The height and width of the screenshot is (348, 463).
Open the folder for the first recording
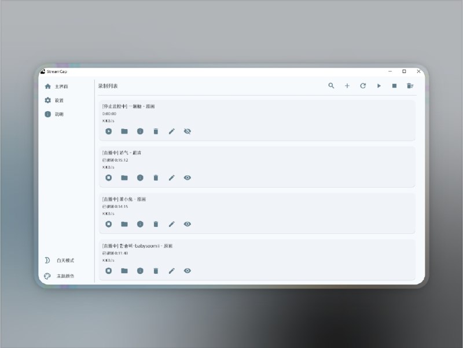(124, 131)
